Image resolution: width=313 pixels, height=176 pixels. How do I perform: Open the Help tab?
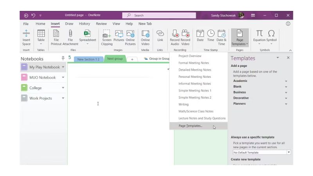click(x=129, y=24)
